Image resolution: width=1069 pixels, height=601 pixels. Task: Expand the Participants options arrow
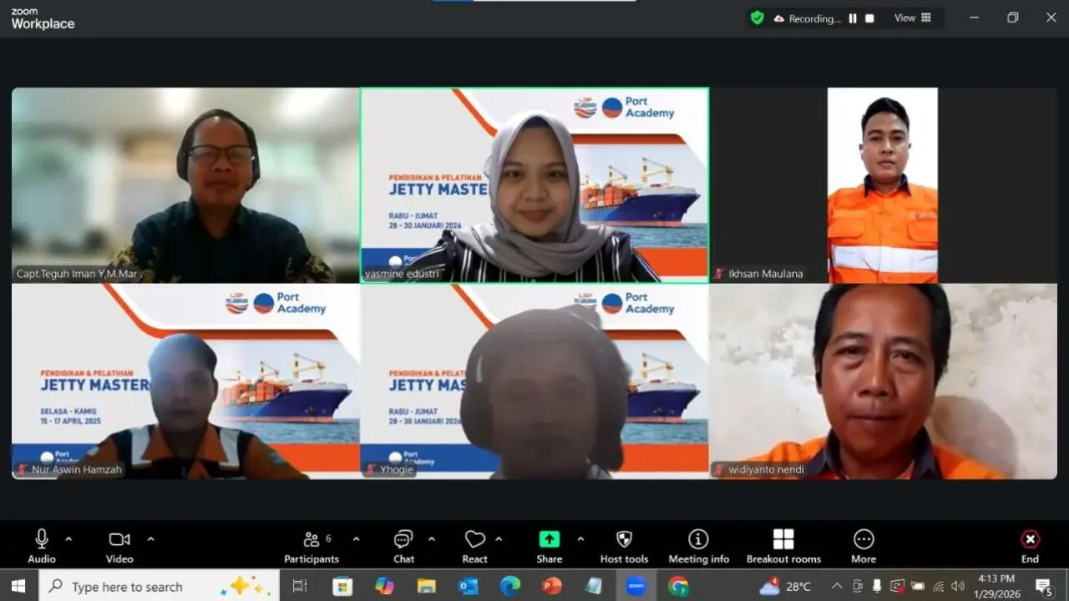click(356, 538)
